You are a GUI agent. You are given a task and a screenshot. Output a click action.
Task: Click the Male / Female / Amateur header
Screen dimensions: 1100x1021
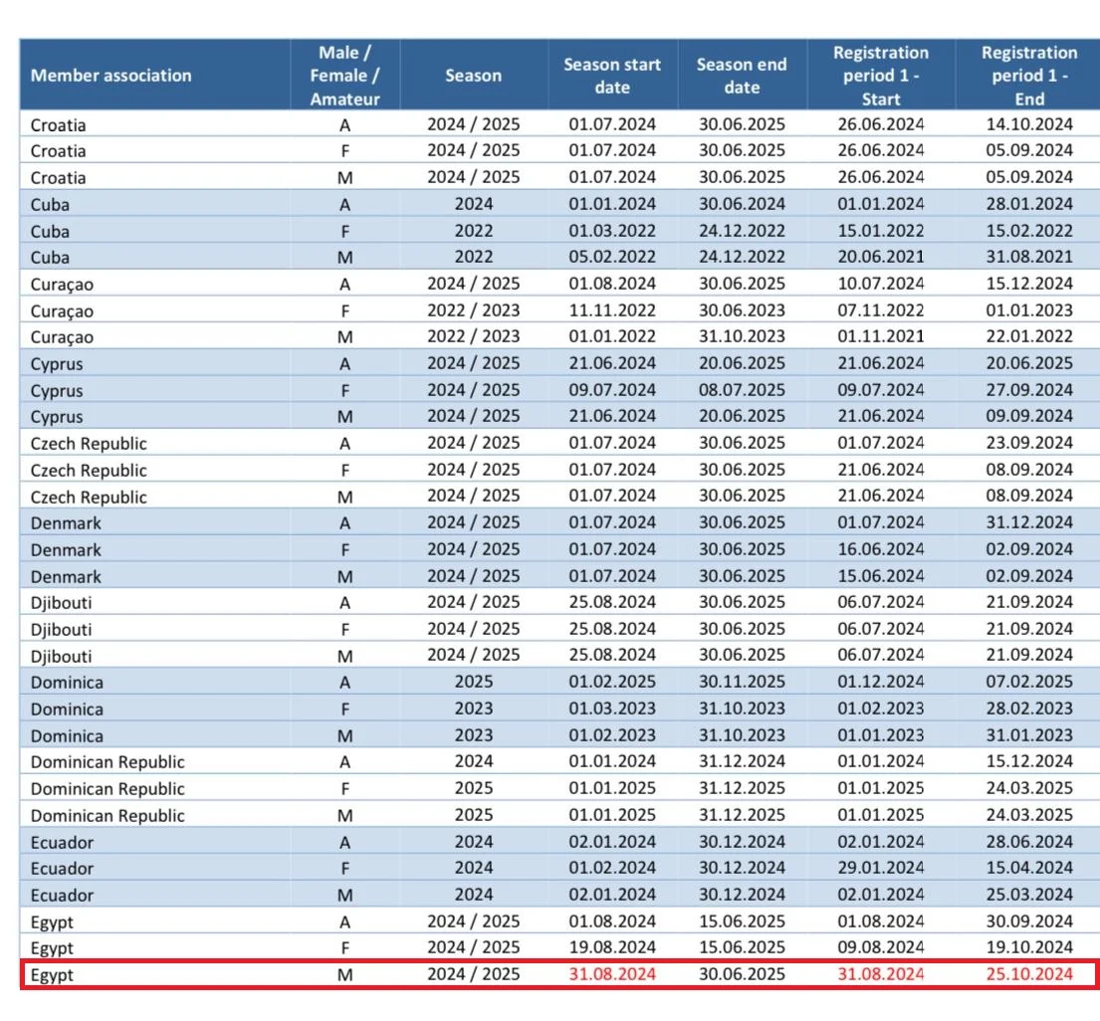(344, 76)
